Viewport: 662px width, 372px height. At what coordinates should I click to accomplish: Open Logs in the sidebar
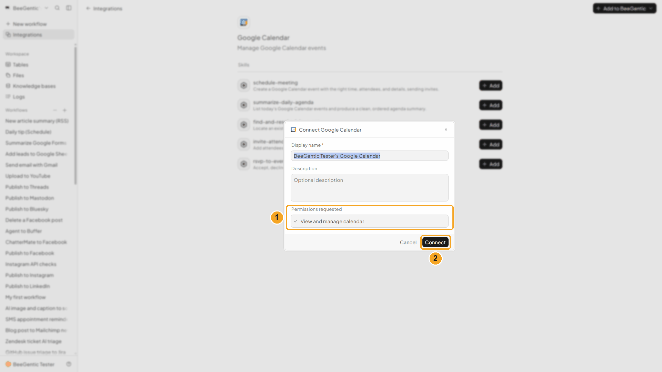[x=39, y=97]
